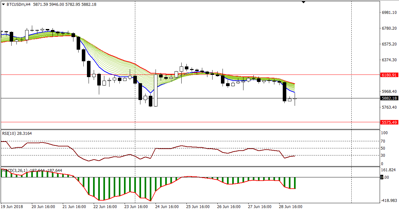Click the triangle arrow beside BTCUSDm,H4
399x209 pixels.
(3, 5)
